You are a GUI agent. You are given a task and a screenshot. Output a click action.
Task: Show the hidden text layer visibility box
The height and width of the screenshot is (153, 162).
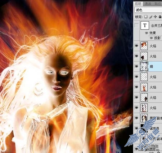[x=136, y=25]
